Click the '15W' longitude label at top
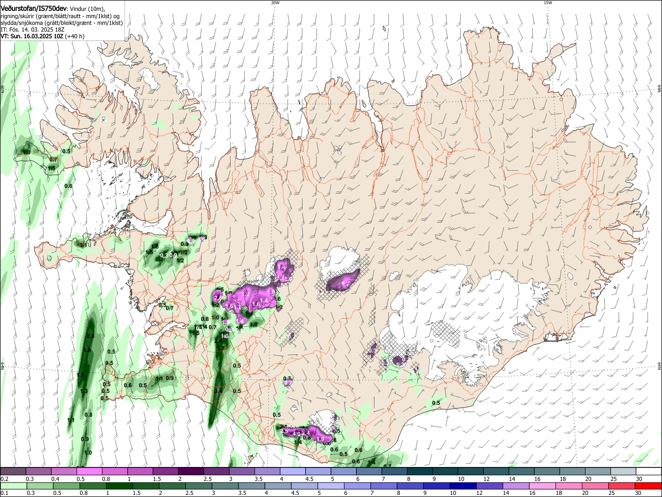 548,3
